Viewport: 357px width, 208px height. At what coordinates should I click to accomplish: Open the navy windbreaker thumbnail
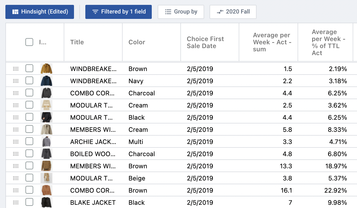(x=46, y=81)
